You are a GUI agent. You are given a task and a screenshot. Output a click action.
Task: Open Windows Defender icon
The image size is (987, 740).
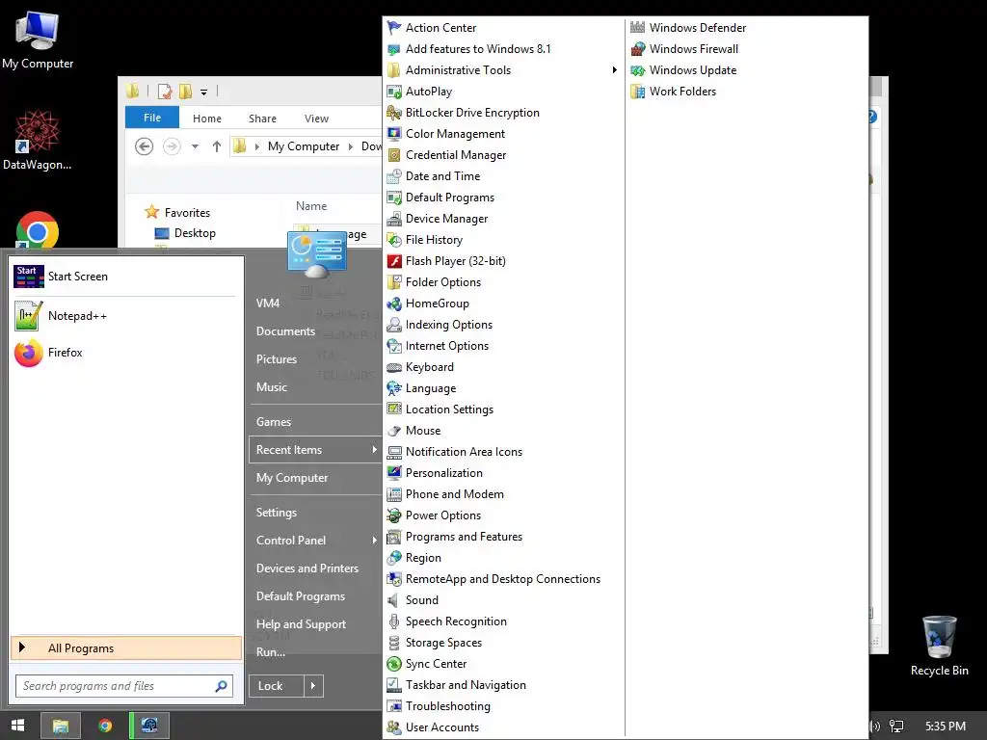pos(638,28)
